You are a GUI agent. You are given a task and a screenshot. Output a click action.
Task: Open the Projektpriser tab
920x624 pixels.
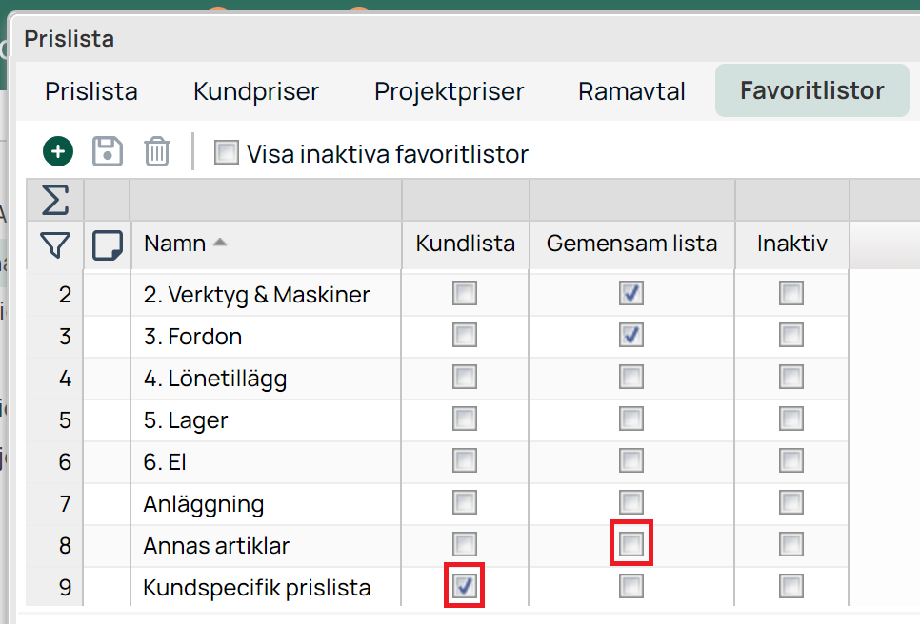(x=449, y=91)
